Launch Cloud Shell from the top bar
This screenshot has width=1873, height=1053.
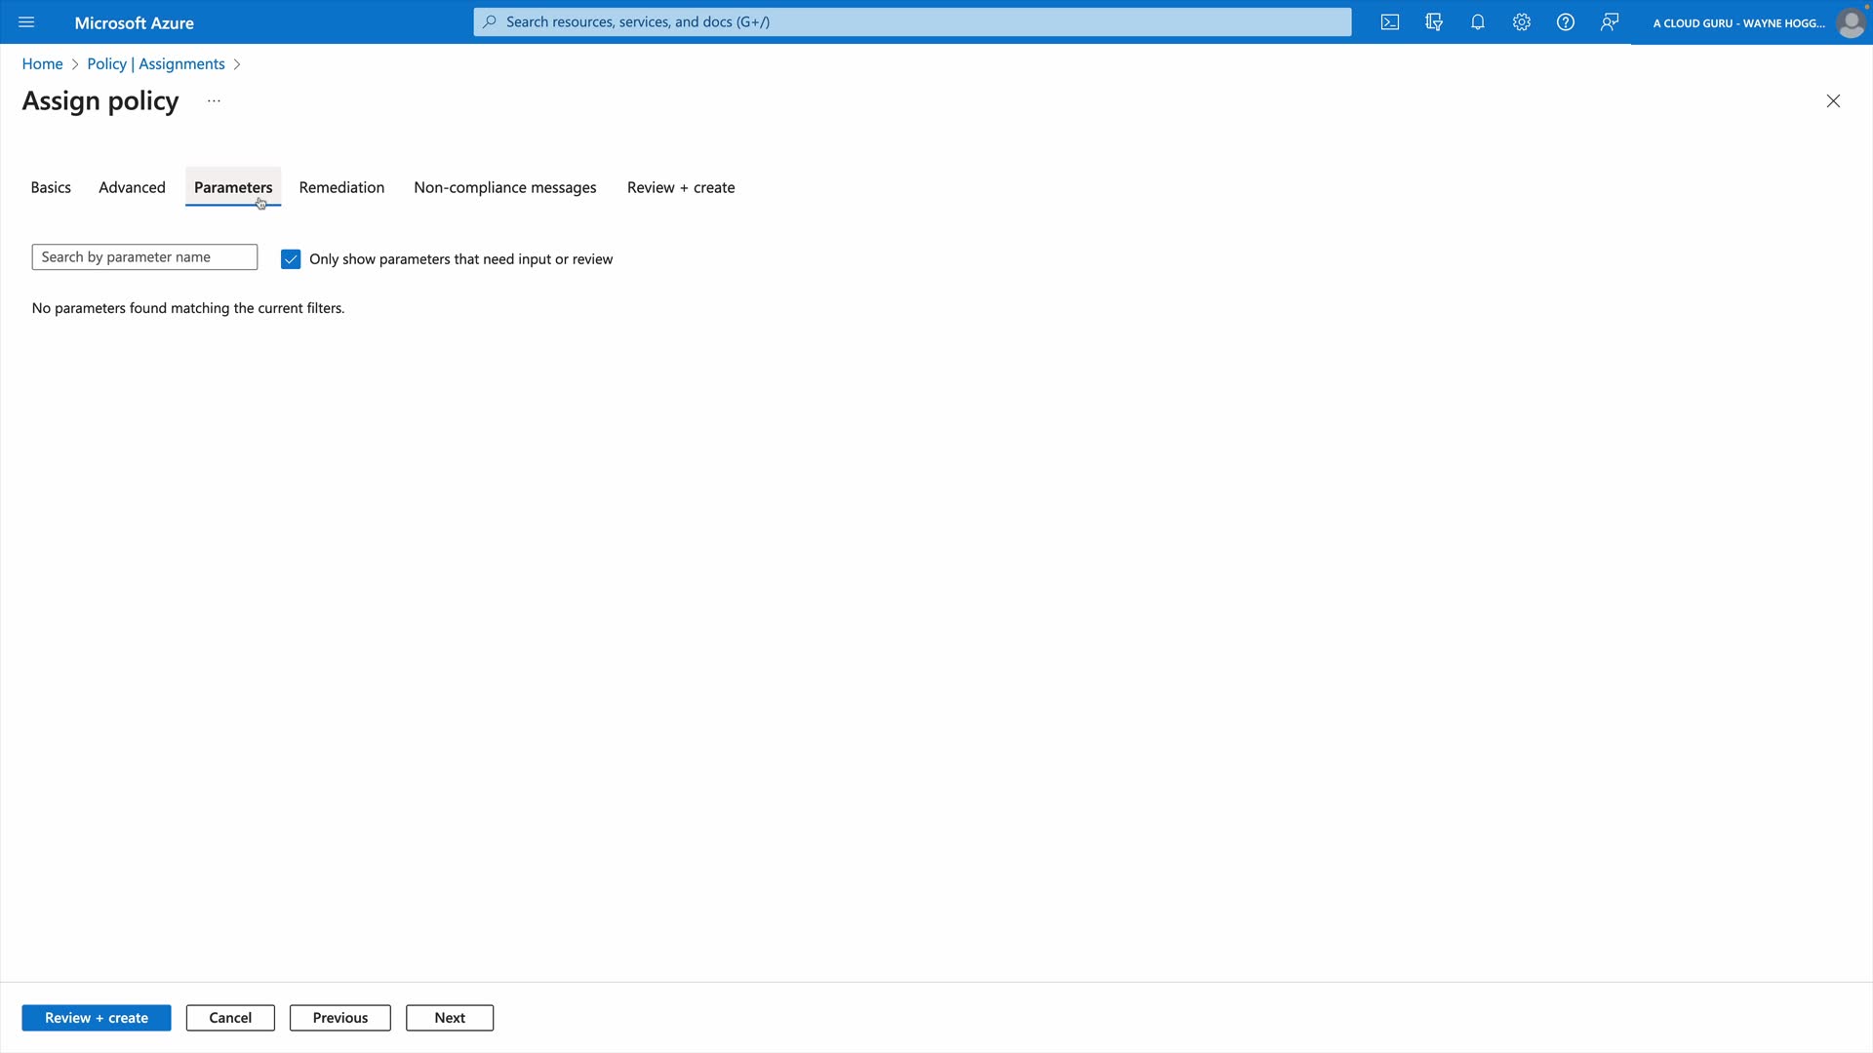pos(1390,22)
